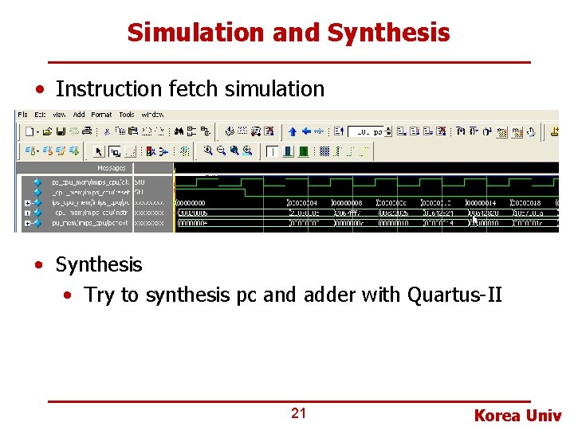This screenshot has width=574, height=430.
Task: Click the Copy icon
Action: 120,131
